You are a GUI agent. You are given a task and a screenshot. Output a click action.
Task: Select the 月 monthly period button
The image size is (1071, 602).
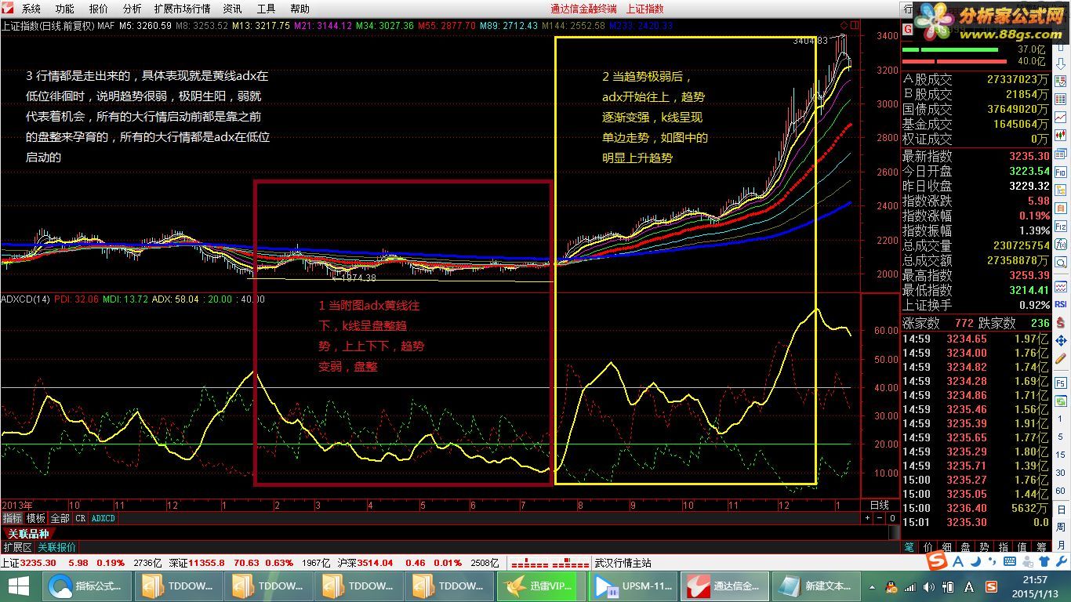pyautogui.click(x=1061, y=546)
